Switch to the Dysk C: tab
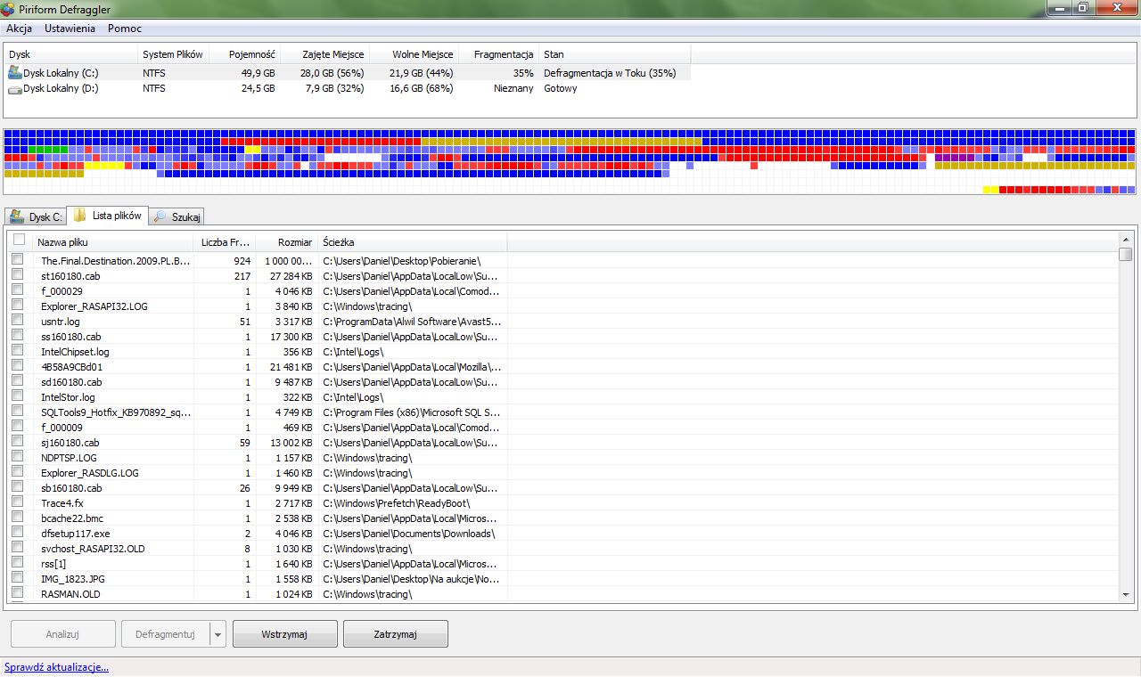1141x677 pixels. click(35, 216)
